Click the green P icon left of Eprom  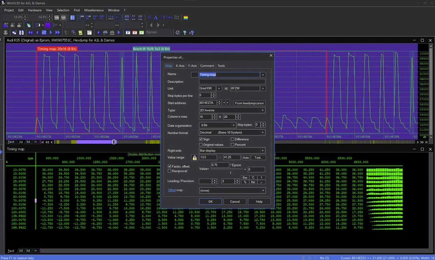click(141, 33)
